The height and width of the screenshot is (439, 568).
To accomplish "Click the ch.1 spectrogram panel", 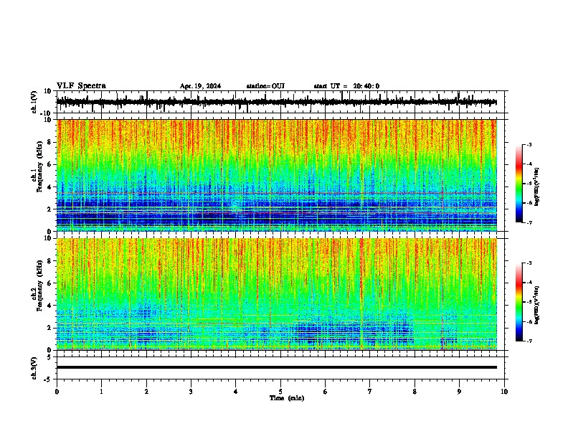I will point(277,175).
